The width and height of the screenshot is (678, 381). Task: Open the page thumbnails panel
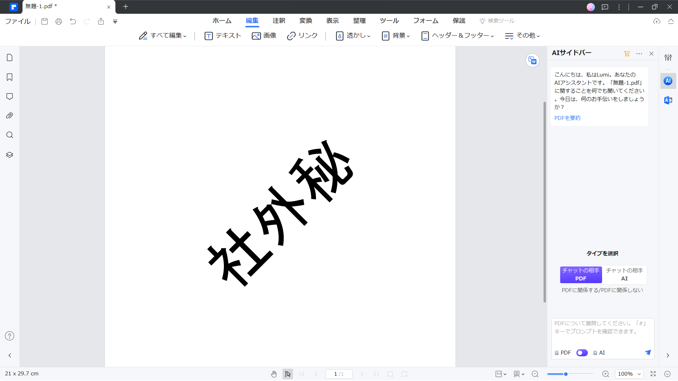10,58
